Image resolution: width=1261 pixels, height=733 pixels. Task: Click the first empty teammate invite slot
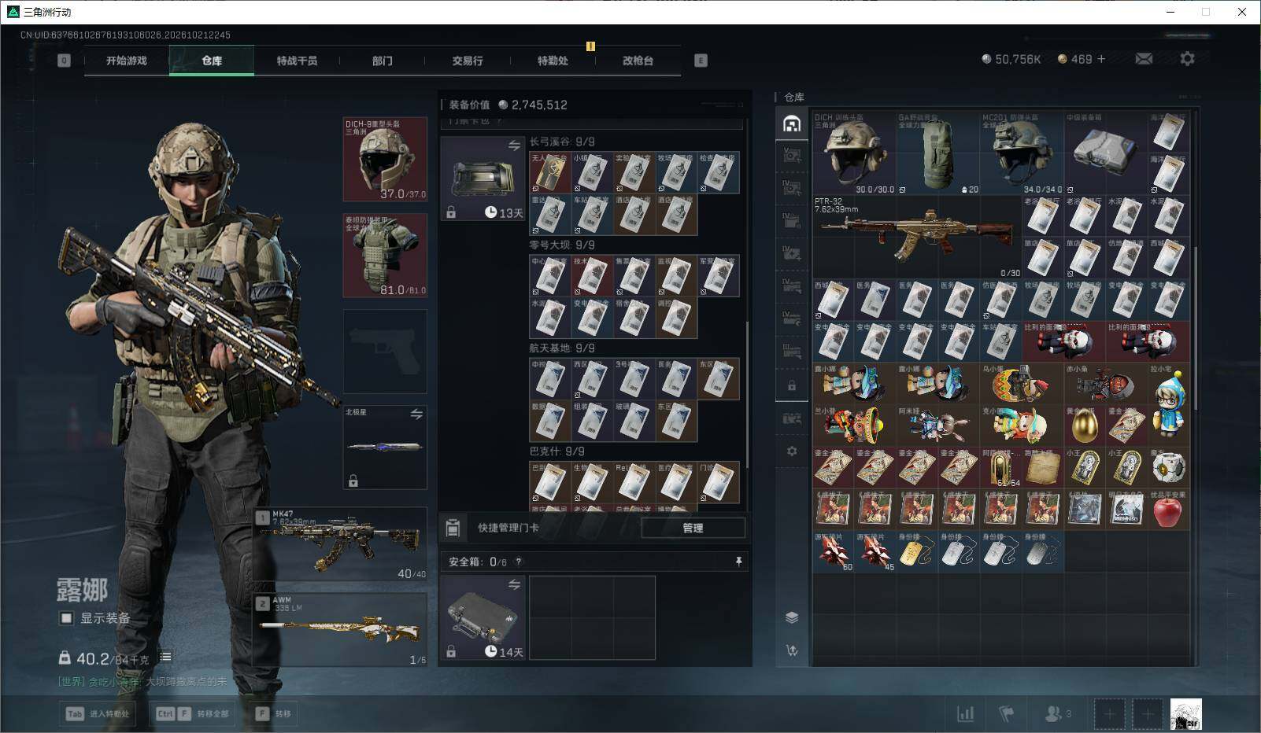[1109, 714]
